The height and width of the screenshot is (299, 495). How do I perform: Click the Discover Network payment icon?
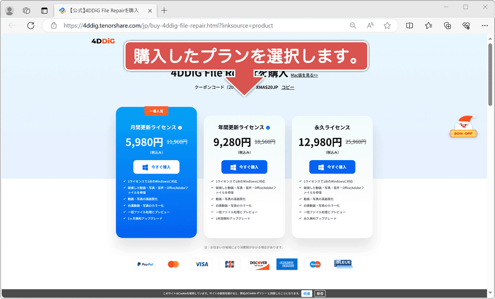pyautogui.click(x=258, y=264)
